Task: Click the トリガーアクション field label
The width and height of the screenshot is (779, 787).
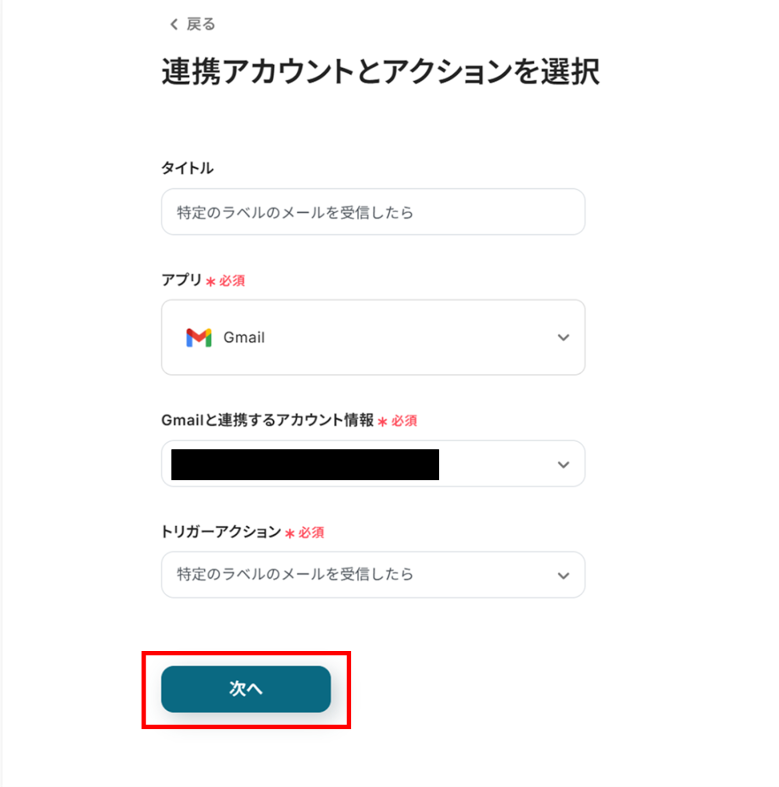Action: (x=221, y=532)
